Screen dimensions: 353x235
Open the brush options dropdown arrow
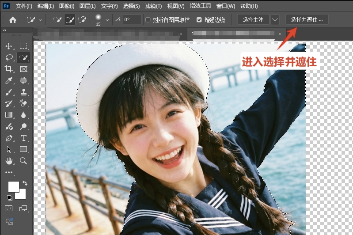[x=107, y=20]
